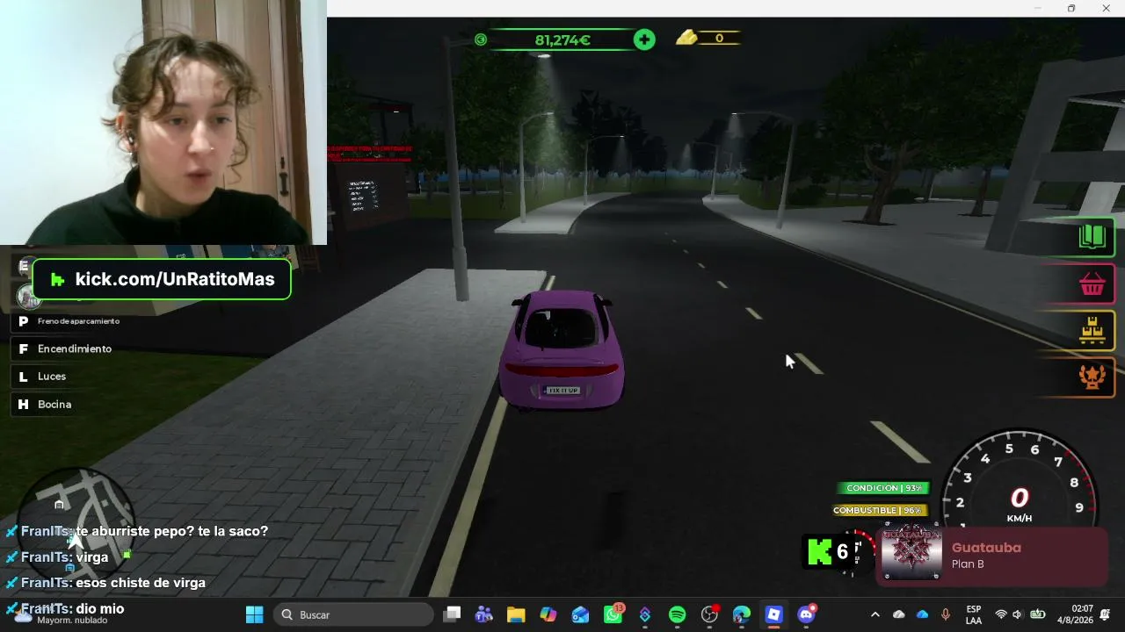The width and height of the screenshot is (1125, 632).
Task: Open Spotify from the taskbar
Action: click(x=677, y=614)
